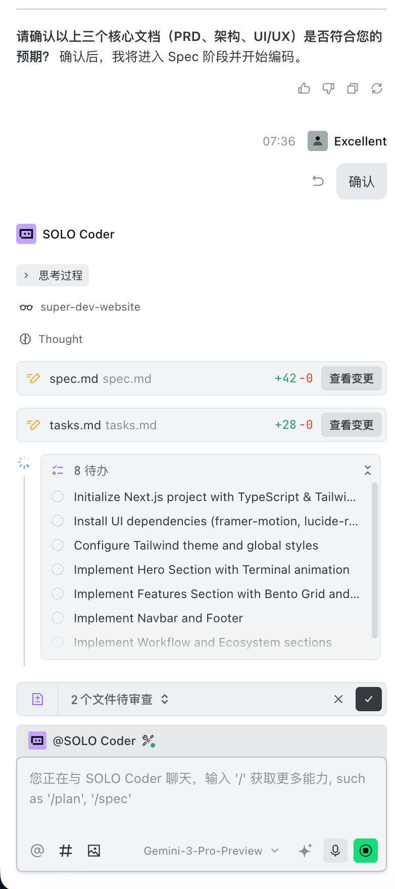Check off Initialize Next.js project task

[58, 497]
